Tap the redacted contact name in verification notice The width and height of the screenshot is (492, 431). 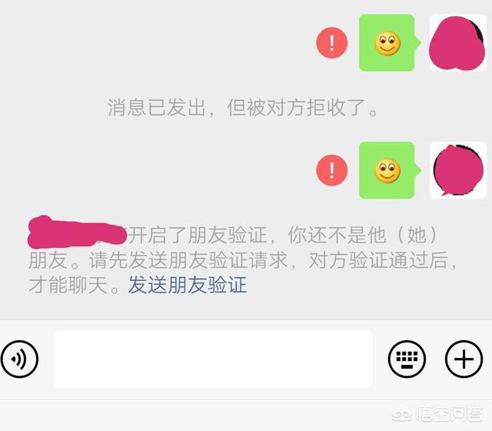(x=77, y=232)
